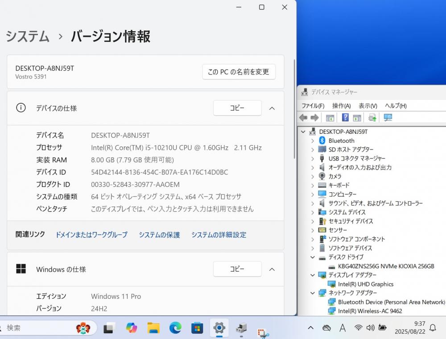Viewport: 446px width, 339px height.
Task: Click the OneDrive cloud tray icon
Action: (326, 328)
